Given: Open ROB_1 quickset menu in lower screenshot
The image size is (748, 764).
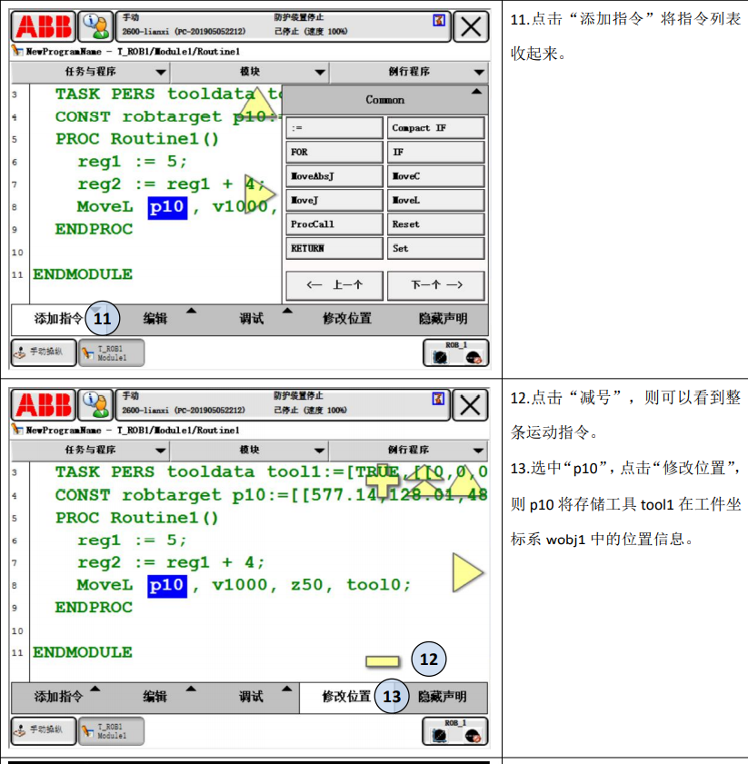Looking at the screenshot, I should click(454, 730).
